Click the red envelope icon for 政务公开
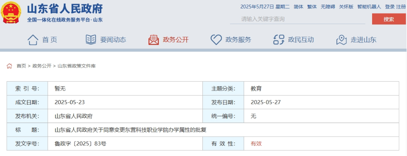 click(154, 40)
